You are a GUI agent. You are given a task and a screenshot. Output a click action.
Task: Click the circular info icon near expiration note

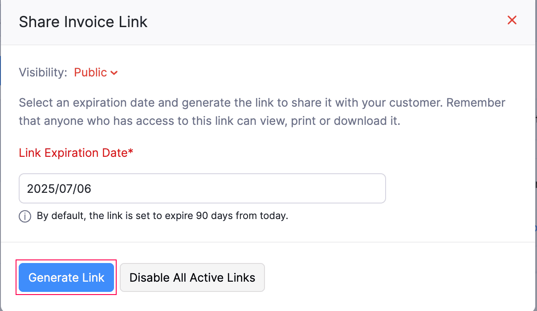[25, 216]
